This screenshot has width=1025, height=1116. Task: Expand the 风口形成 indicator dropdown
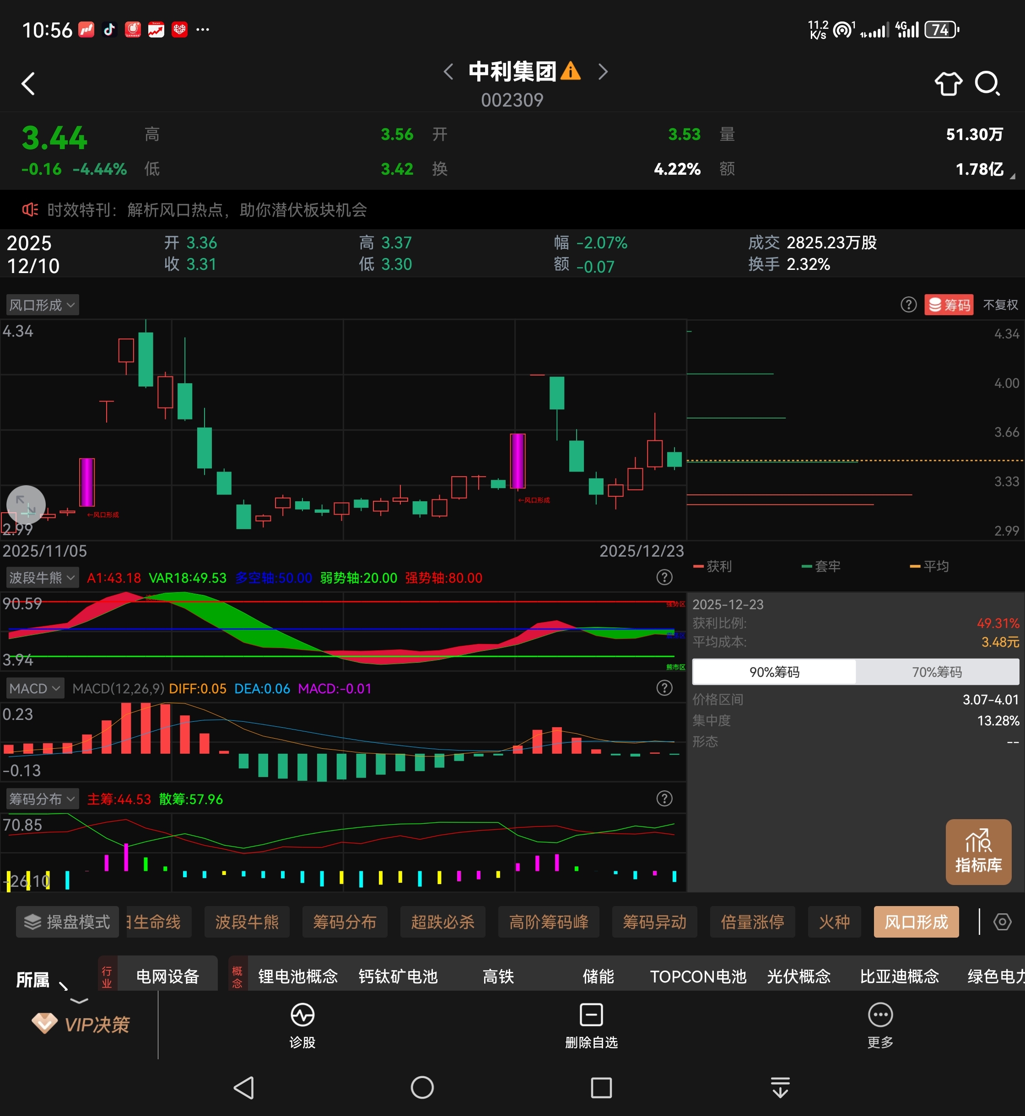pos(42,305)
